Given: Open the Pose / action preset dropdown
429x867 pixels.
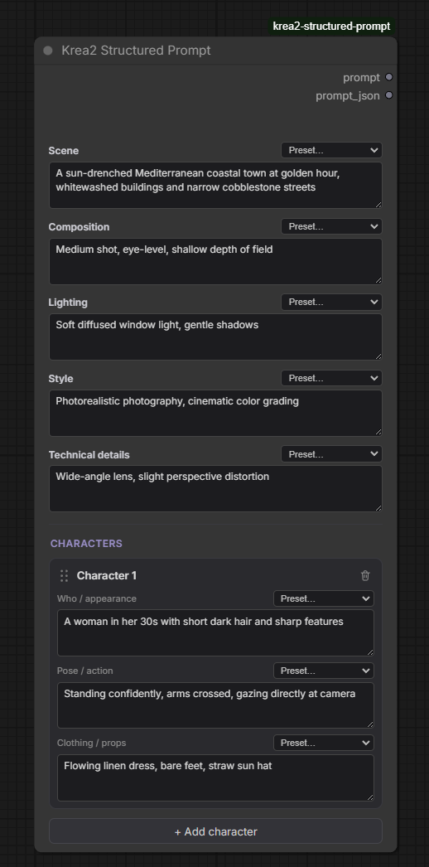Looking at the screenshot, I should pos(324,671).
